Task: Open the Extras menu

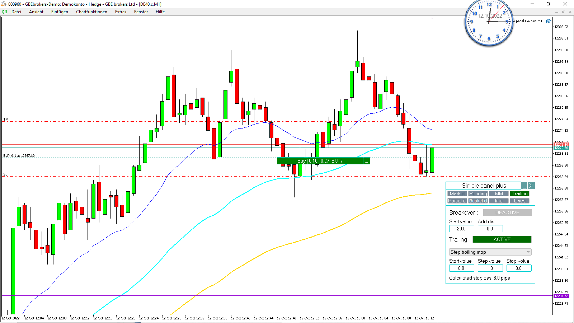Action: tap(121, 12)
